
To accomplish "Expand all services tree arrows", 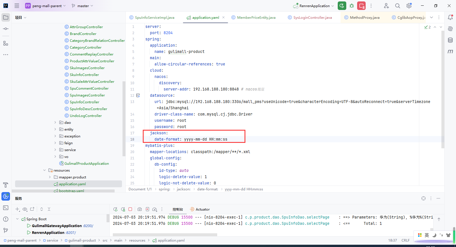I will 42,209.
